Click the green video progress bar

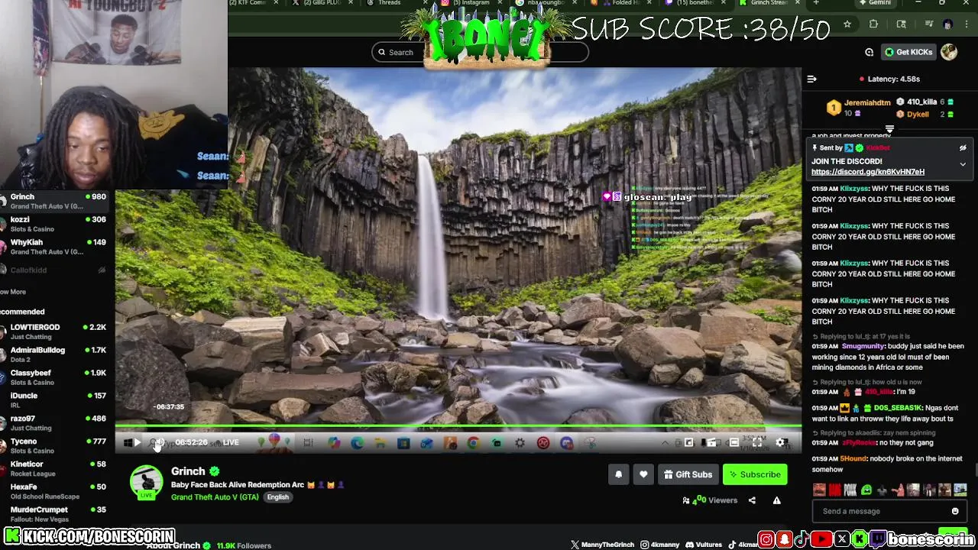pyautogui.click(x=458, y=425)
